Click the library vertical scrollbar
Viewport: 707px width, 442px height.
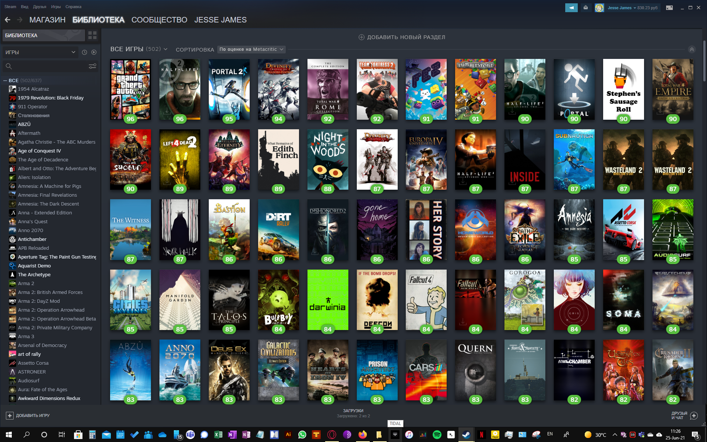point(704,61)
